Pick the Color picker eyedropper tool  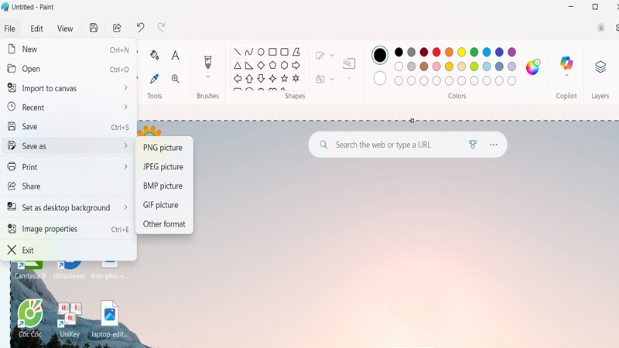tap(154, 79)
